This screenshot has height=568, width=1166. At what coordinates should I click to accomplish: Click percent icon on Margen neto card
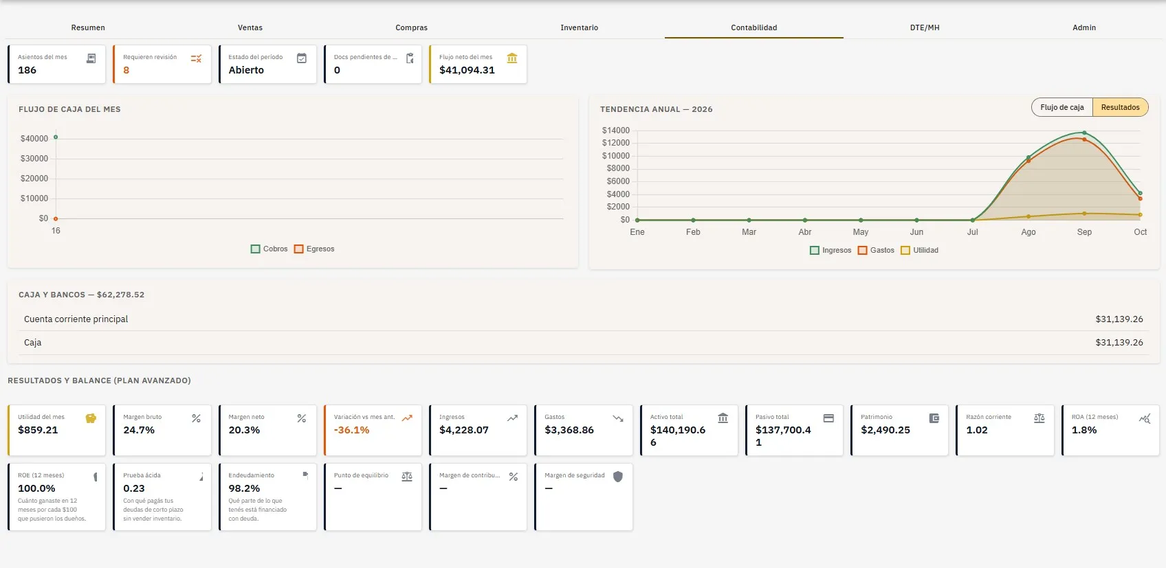[301, 418]
